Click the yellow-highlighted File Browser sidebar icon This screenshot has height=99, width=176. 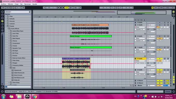click(x=2, y=21)
